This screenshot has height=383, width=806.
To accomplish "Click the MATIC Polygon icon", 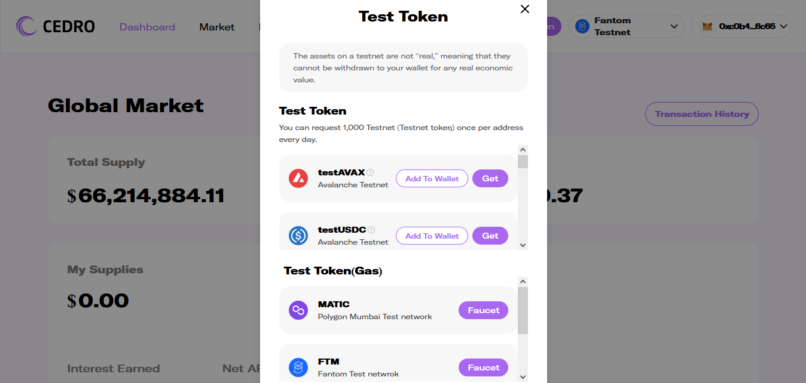I will (298, 310).
